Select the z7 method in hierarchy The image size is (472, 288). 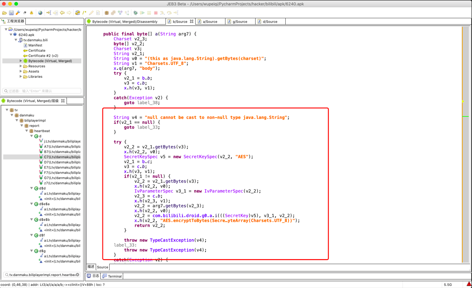[x=60, y=183]
